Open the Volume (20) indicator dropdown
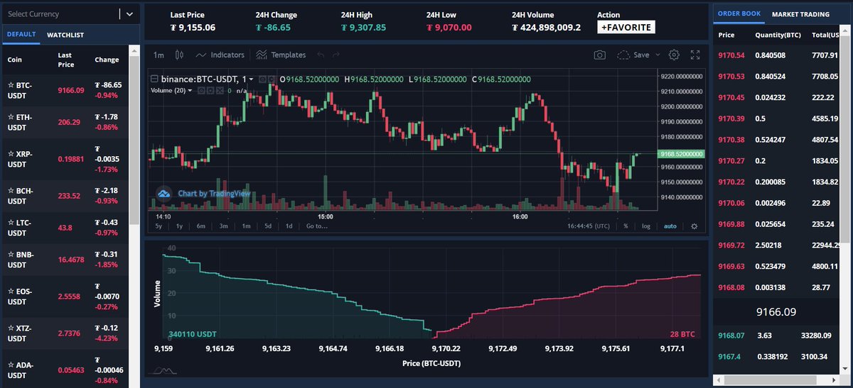The width and height of the screenshot is (853, 388). [190, 90]
